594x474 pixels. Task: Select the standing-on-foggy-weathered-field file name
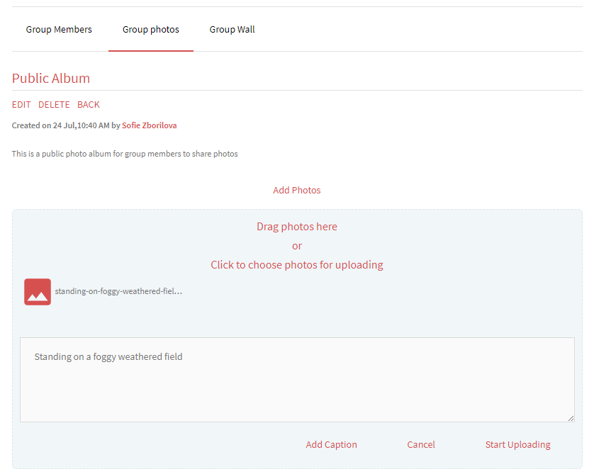[x=118, y=291]
